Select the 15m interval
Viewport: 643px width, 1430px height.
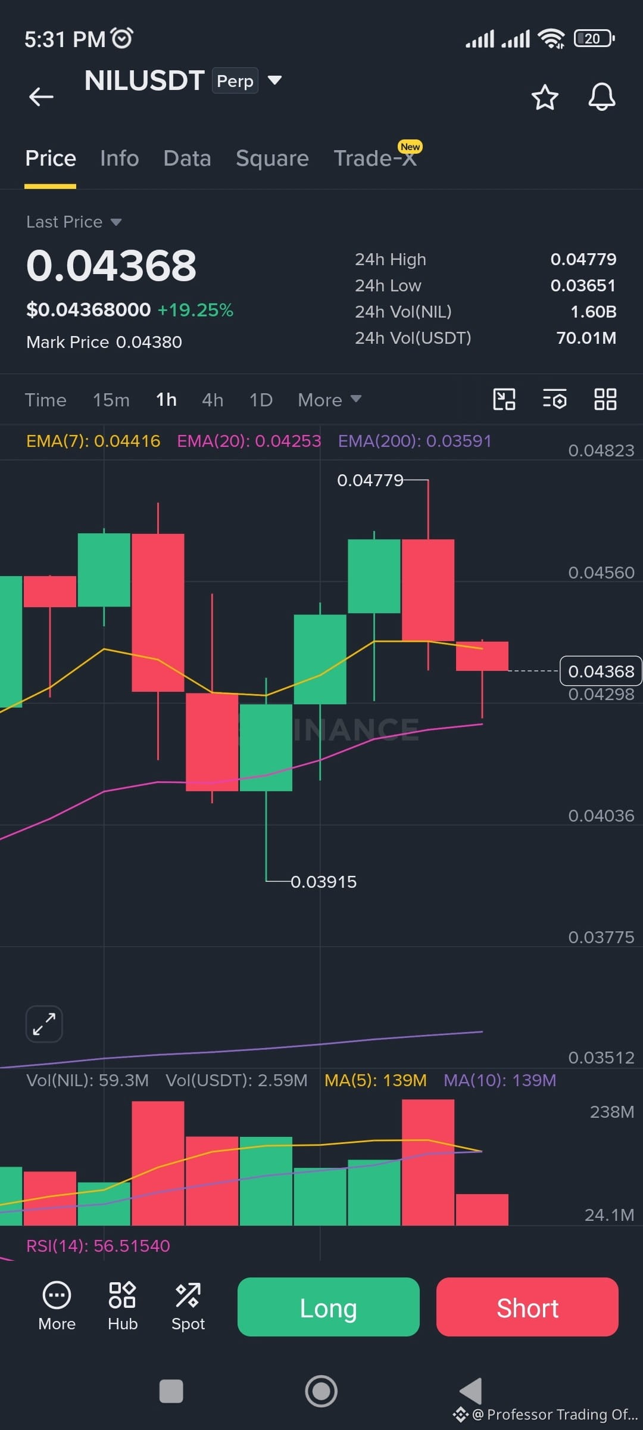(x=111, y=400)
